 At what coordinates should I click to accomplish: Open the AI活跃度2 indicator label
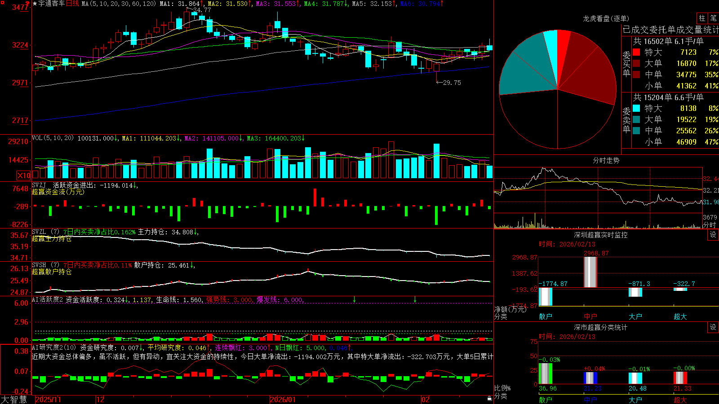[x=48, y=299]
